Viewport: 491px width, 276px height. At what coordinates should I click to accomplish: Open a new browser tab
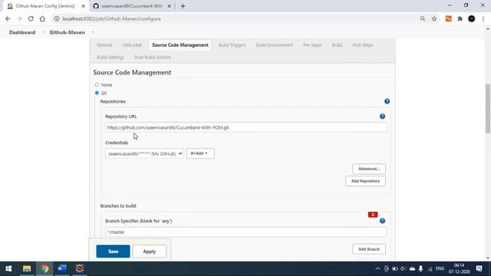(x=183, y=6)
